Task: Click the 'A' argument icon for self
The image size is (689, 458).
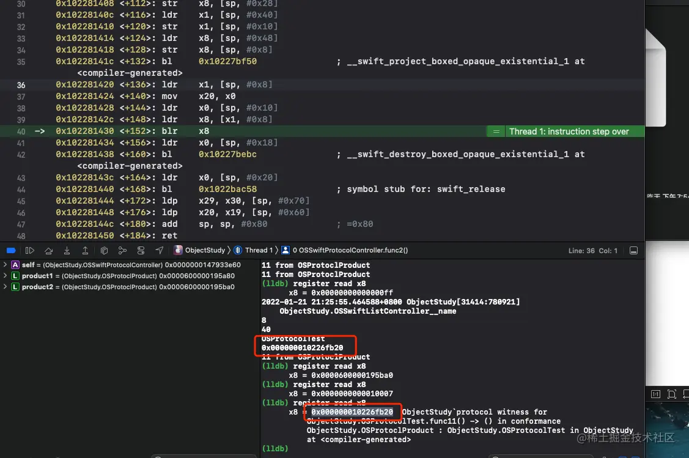Action: coord(15,265)
